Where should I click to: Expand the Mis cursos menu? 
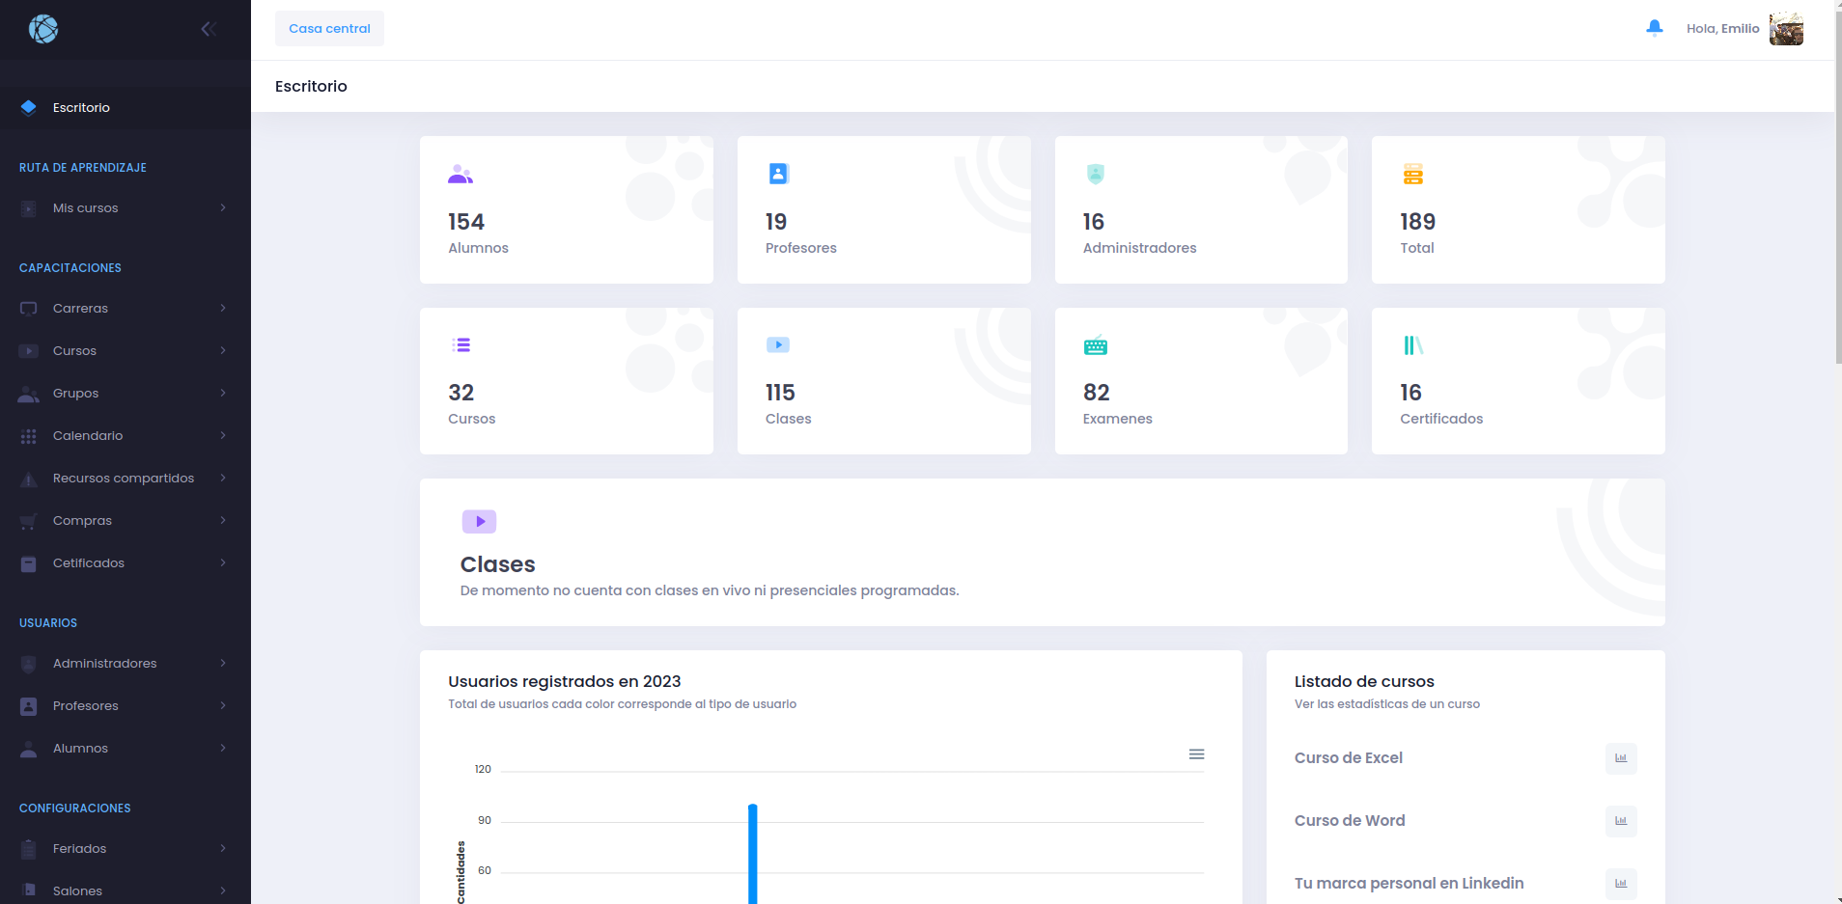[x=85, y=207]
